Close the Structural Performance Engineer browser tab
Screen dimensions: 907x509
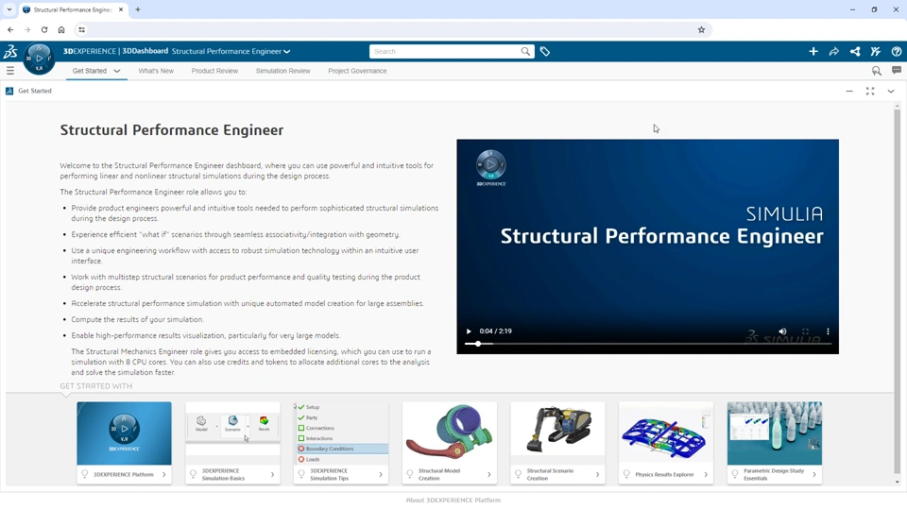point(121,9)
